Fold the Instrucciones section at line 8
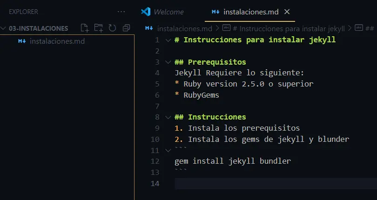The height and width of the screenshot is (200, 377). pyautogui.click(x=168, y=117)
